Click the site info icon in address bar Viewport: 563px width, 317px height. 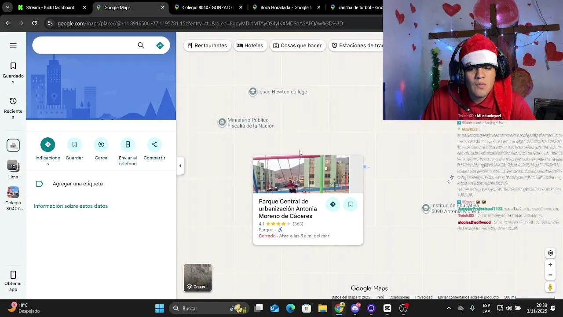pos(50,23)
